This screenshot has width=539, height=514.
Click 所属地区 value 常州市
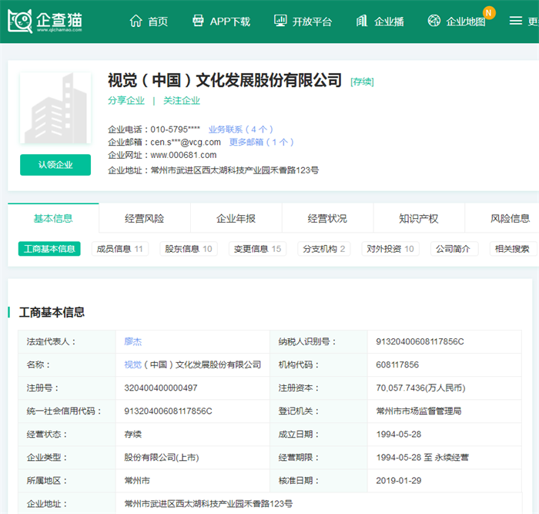point(137,481)
